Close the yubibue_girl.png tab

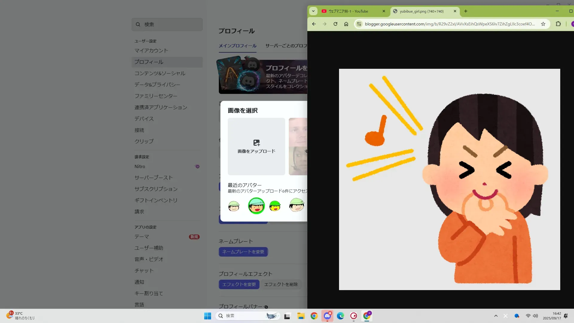pos(455,11)
